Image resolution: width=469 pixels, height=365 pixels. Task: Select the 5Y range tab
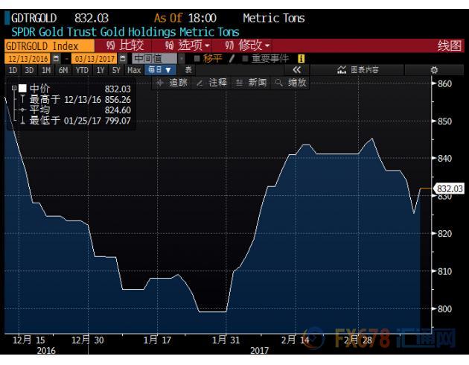click(116, 70)
